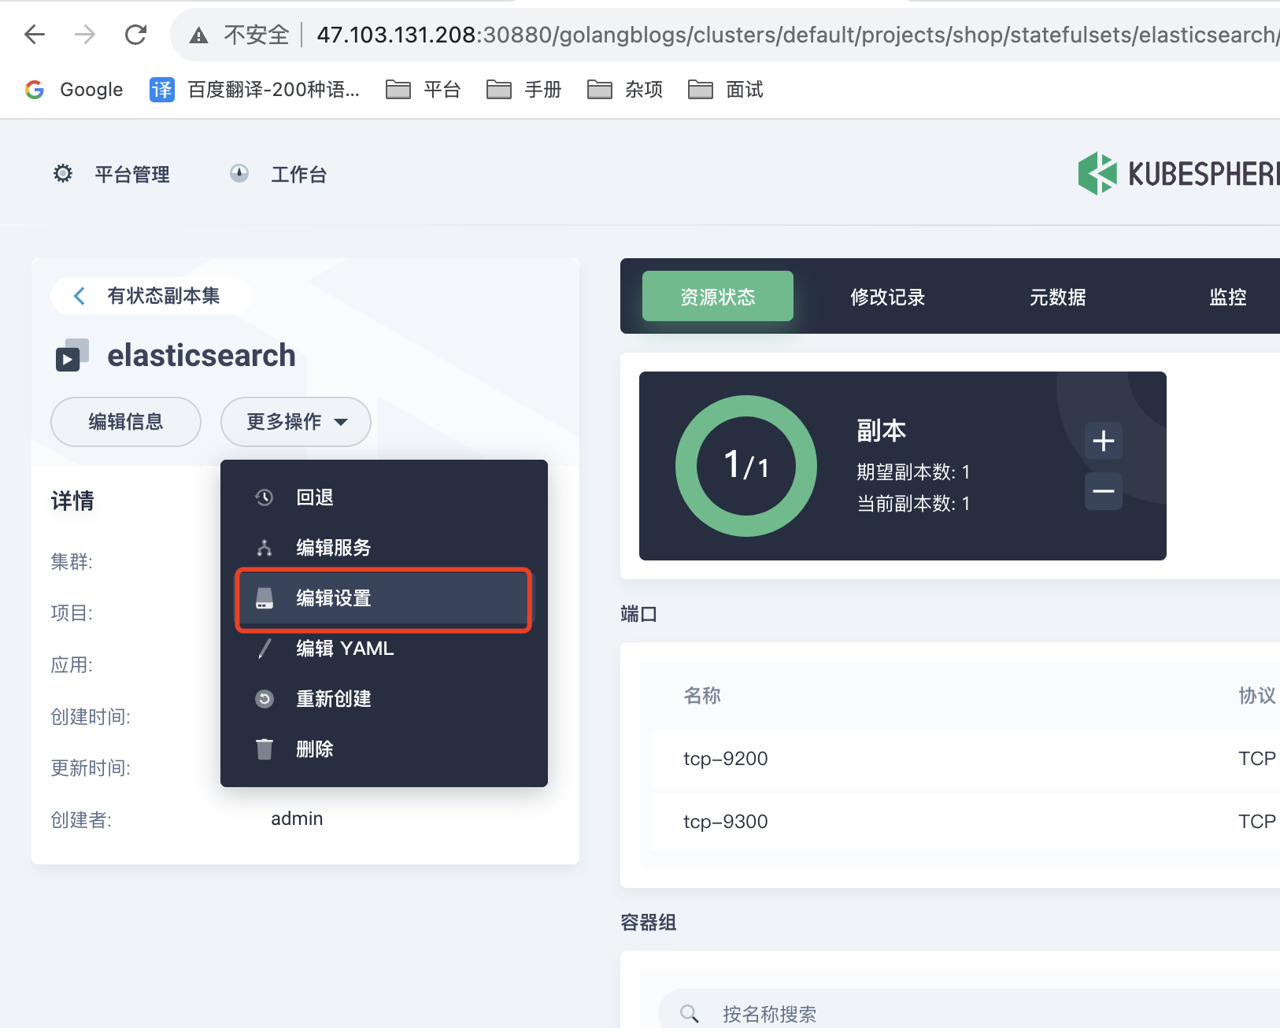1280x1028 pixels.
Task: Increase replica count with plus button
Action: 1104,441
